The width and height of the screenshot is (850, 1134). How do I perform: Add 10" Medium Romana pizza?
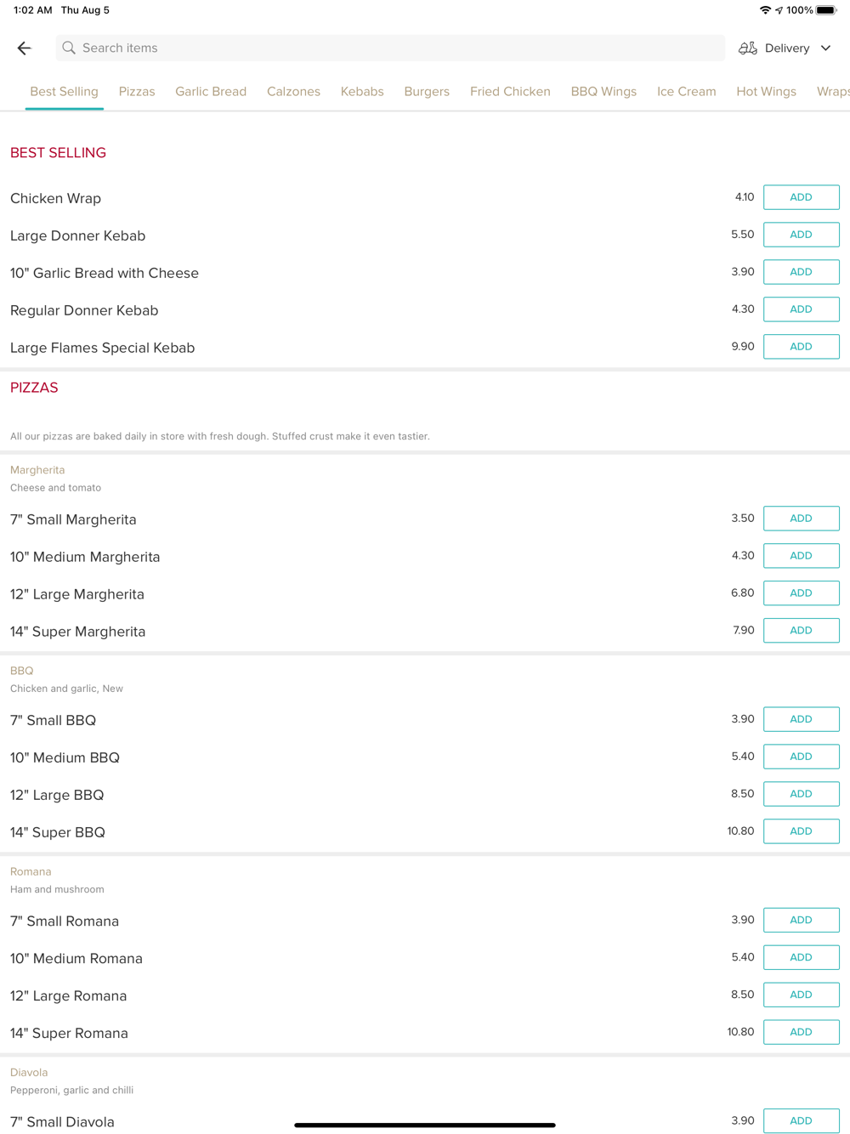tap(801, 957)
